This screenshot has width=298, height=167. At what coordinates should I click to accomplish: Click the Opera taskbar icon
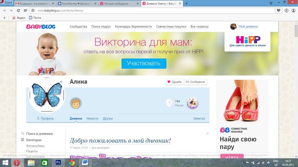[17, 162]
